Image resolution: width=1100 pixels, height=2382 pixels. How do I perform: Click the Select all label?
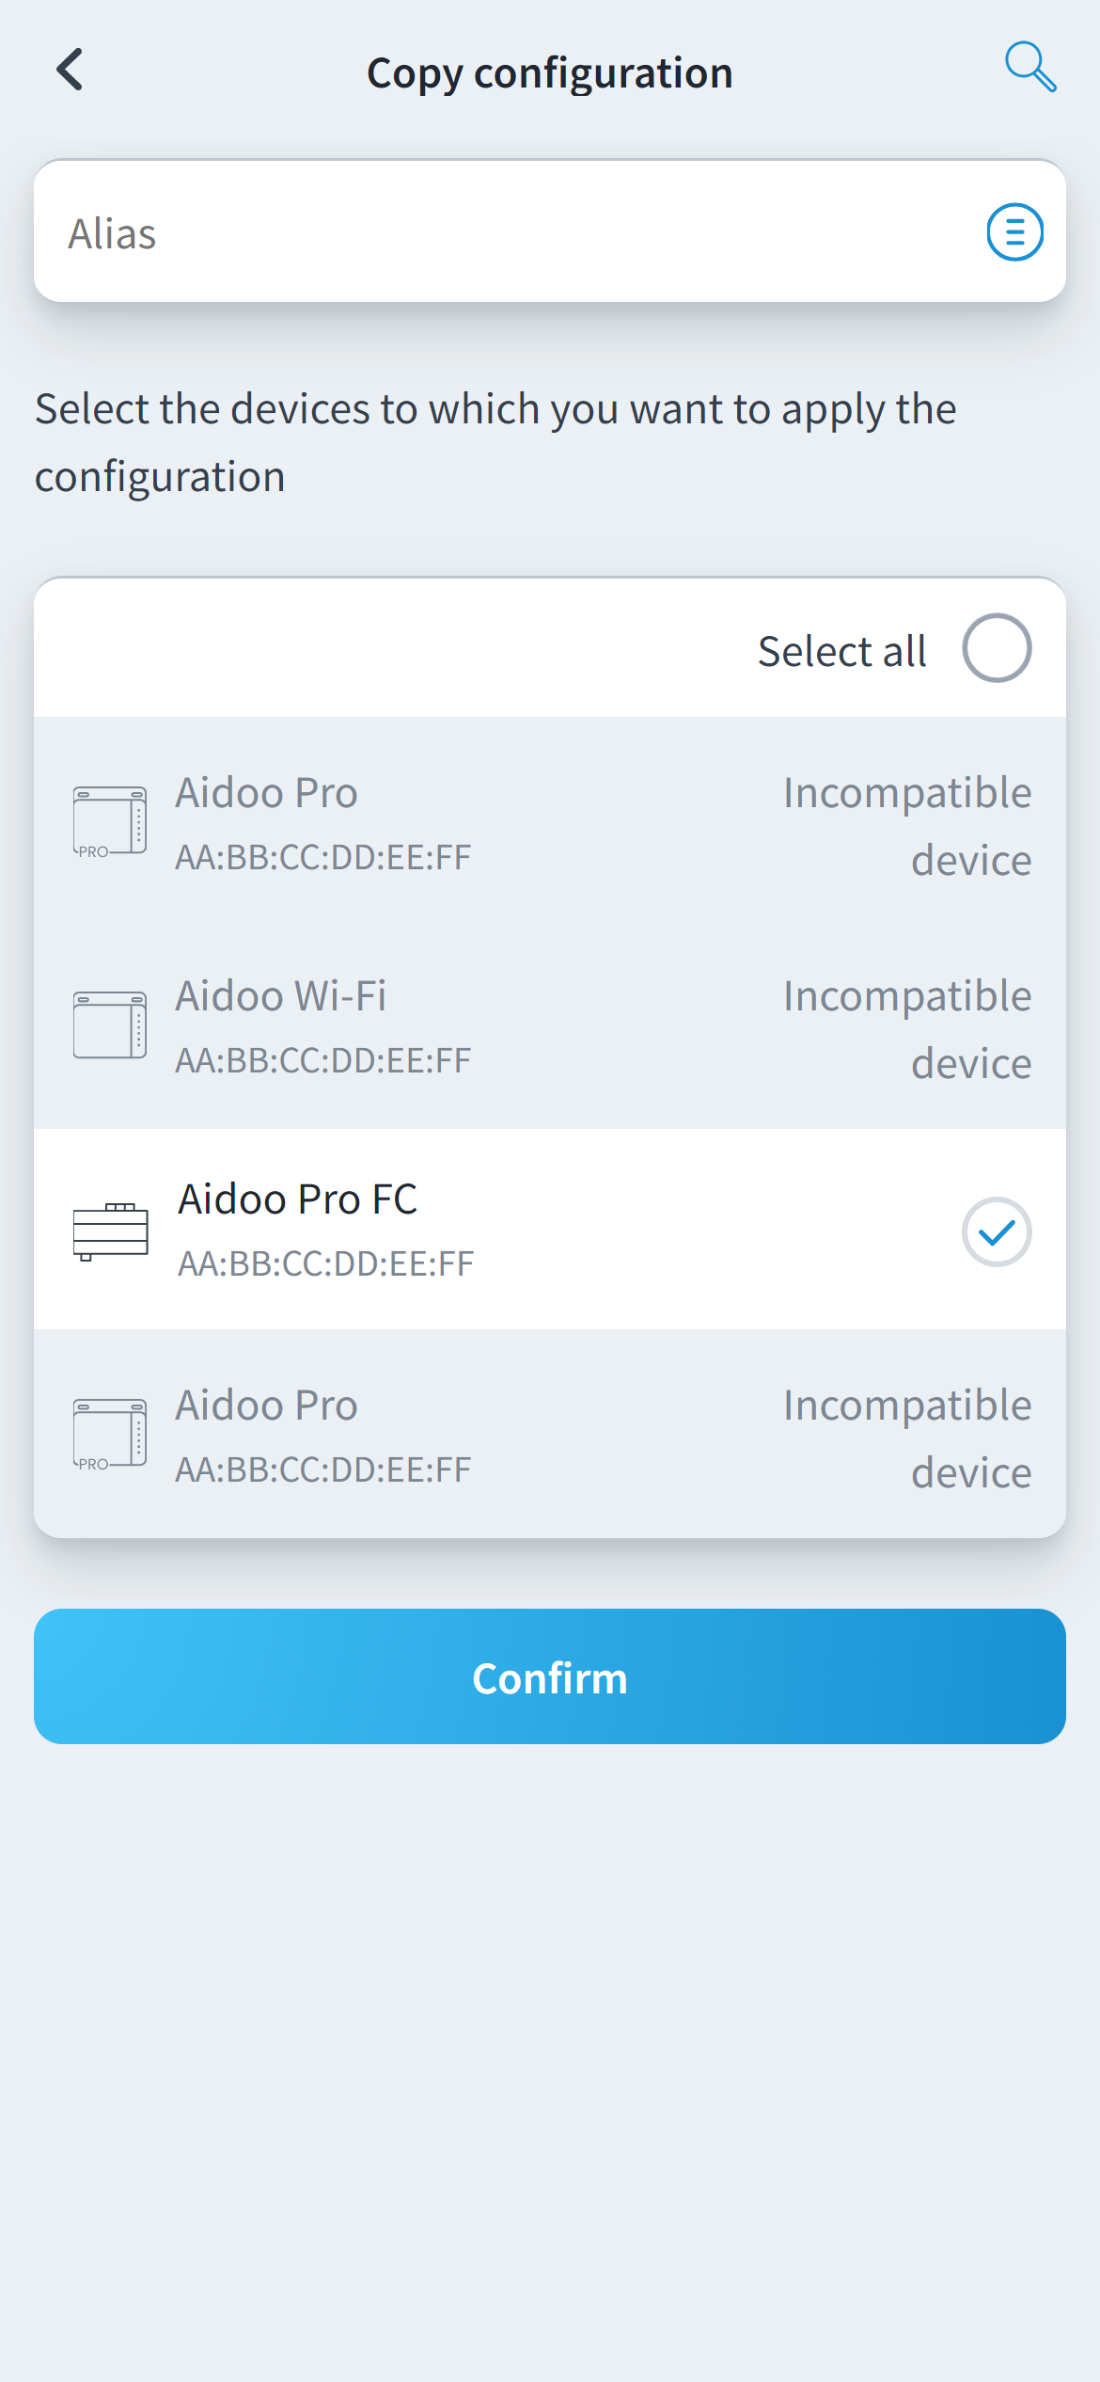coord(841,651)
